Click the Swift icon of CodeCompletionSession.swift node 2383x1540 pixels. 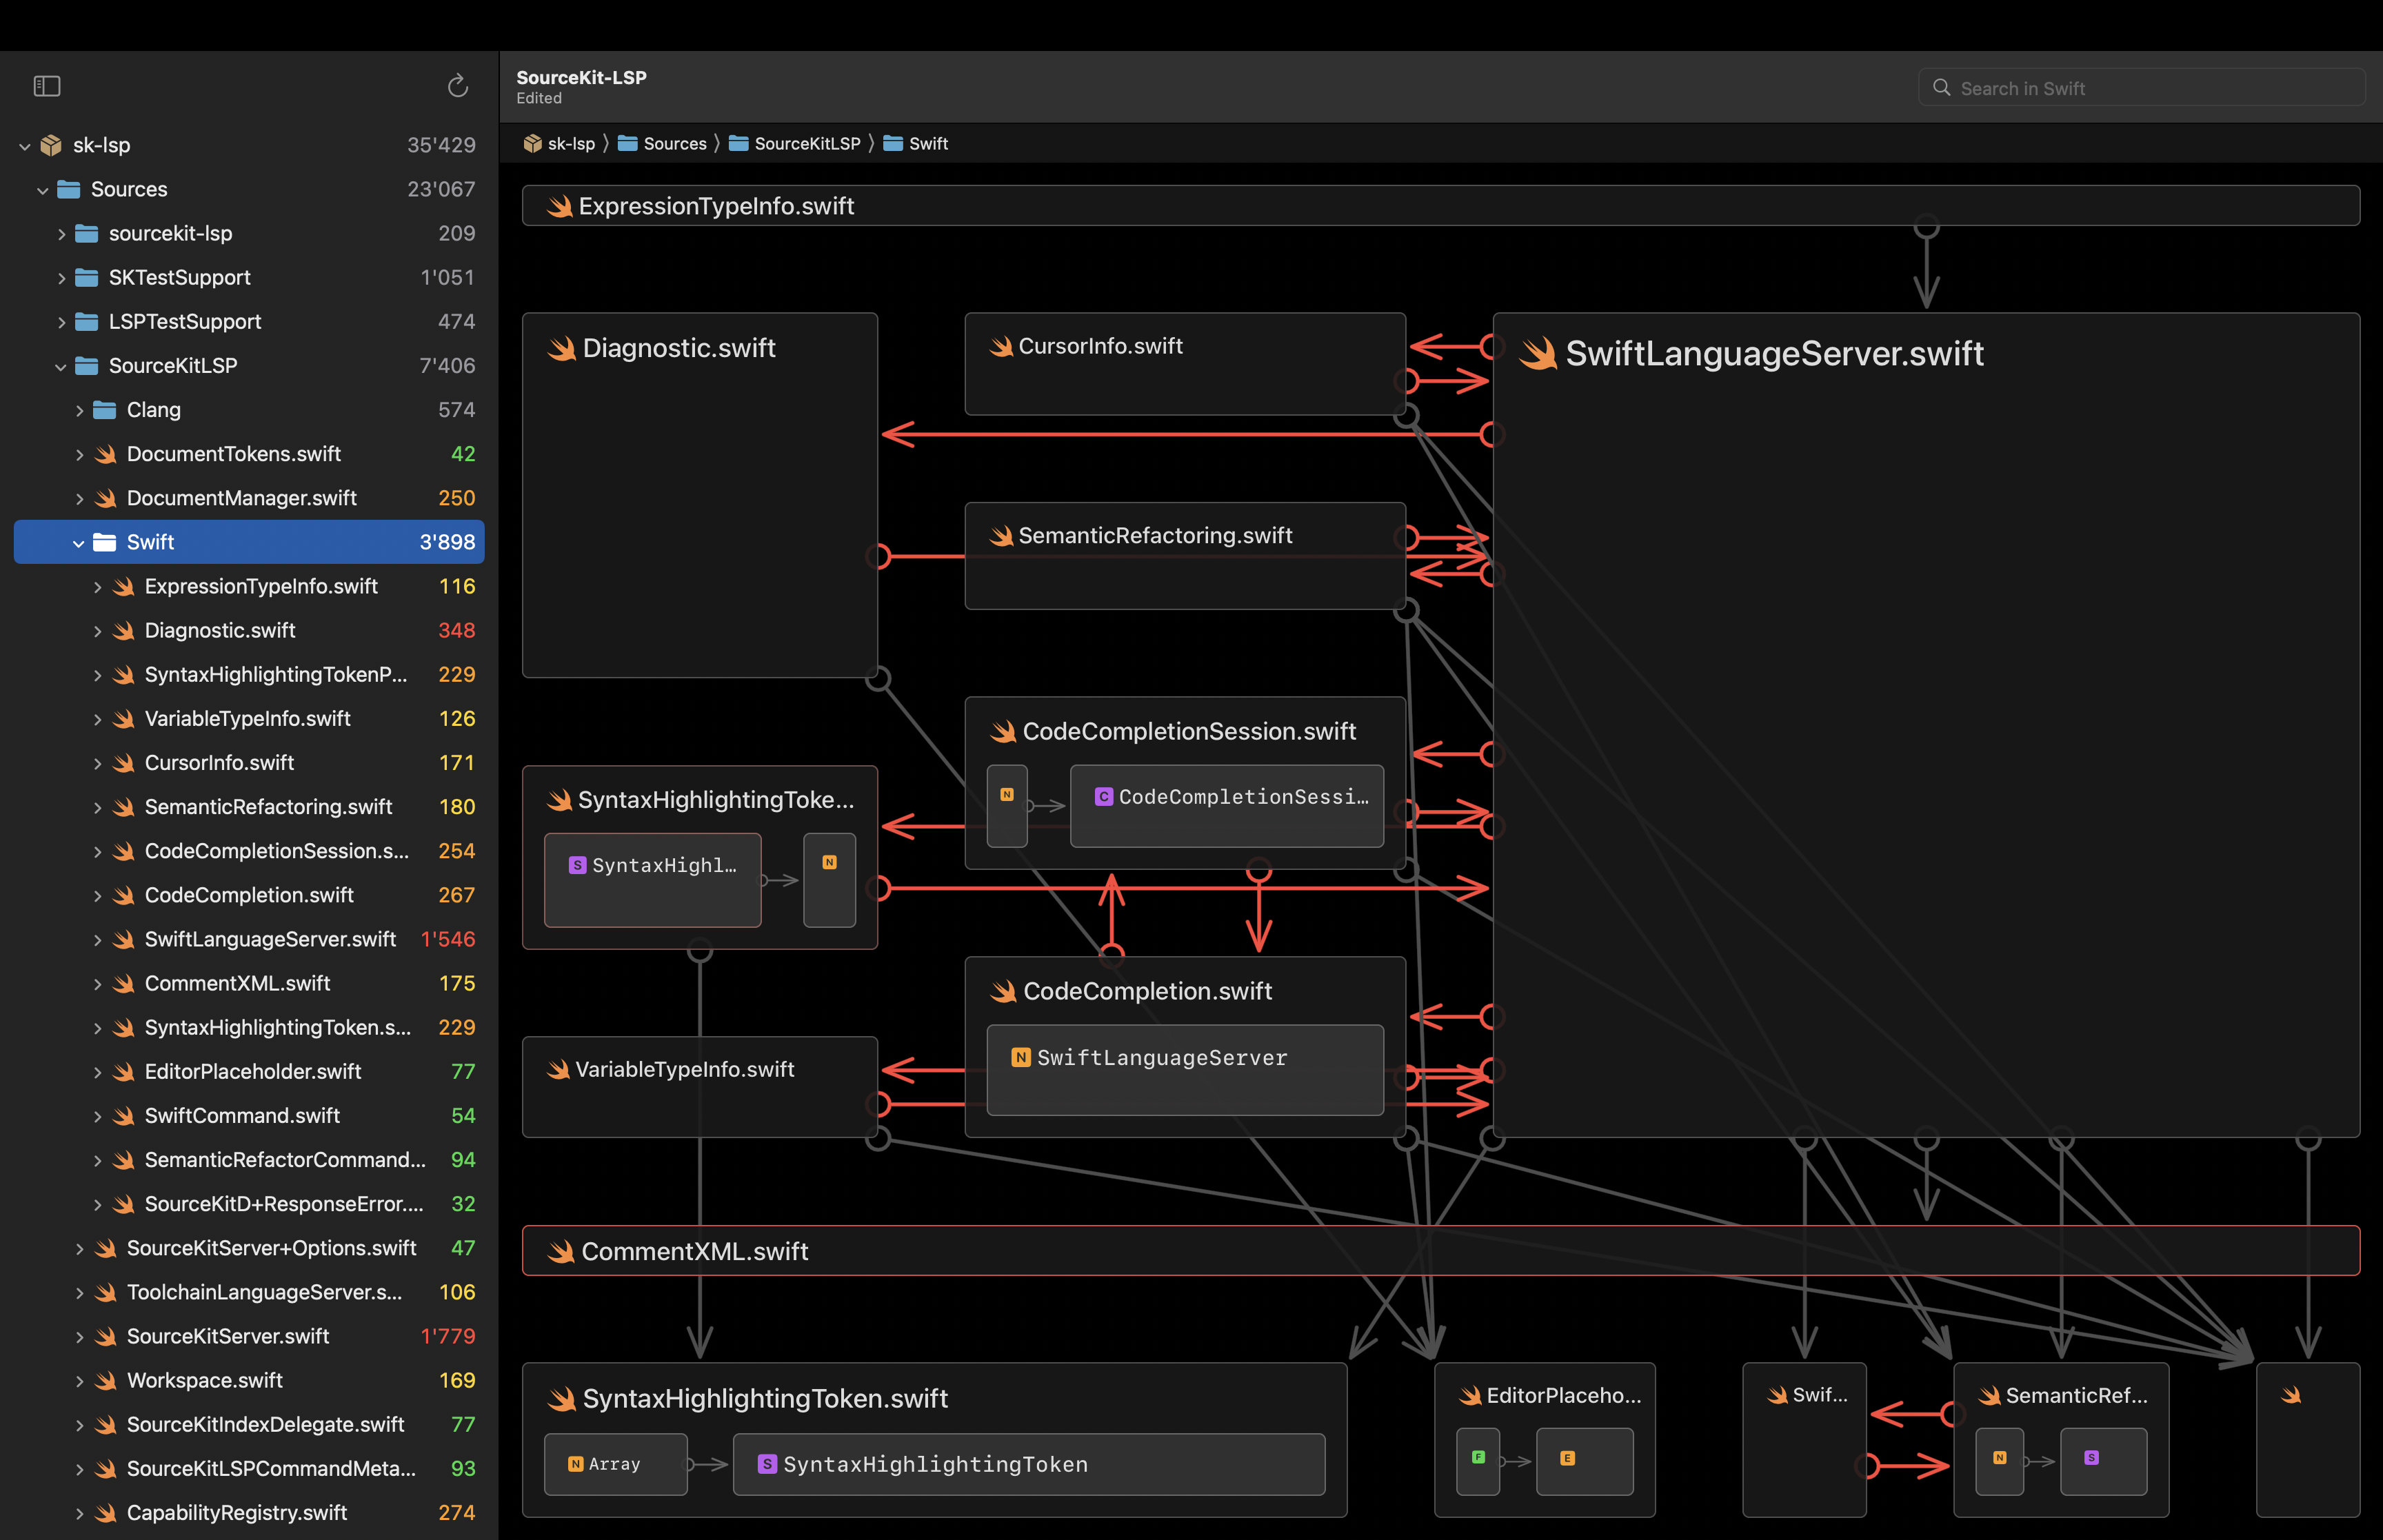click(x=1003, y=732)
